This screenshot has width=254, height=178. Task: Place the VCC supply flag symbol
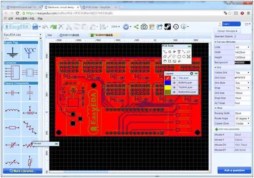pos(30,52)
